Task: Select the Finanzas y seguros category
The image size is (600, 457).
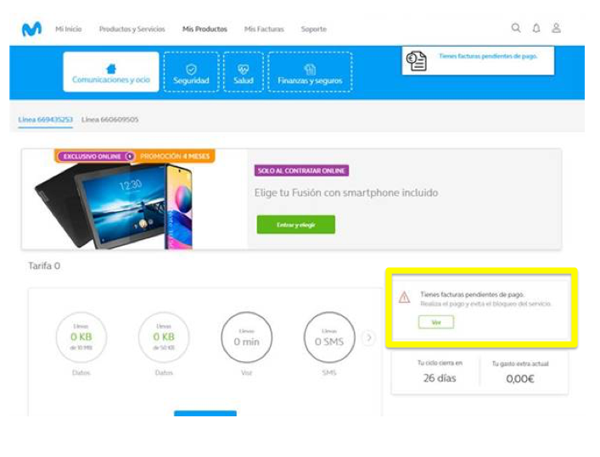Action: coord(310,72)
